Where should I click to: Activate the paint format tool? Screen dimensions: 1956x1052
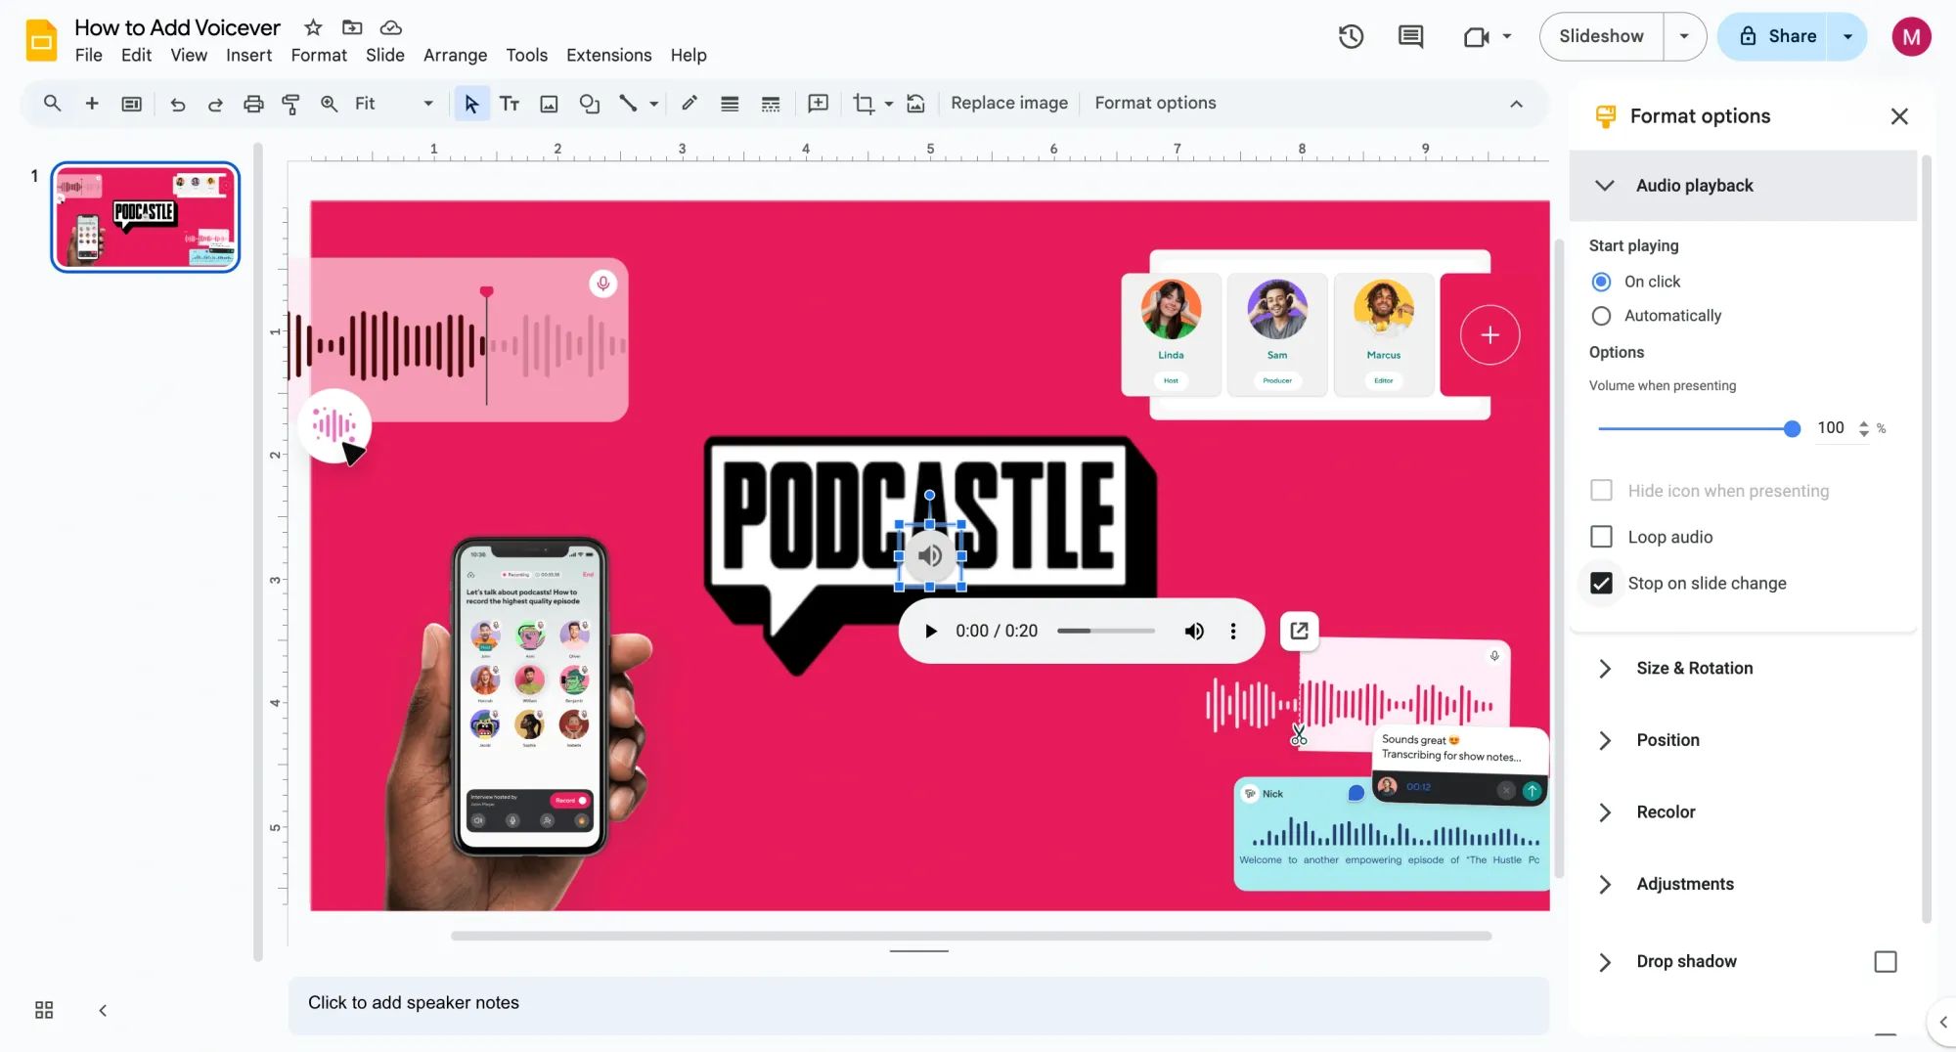290,103
